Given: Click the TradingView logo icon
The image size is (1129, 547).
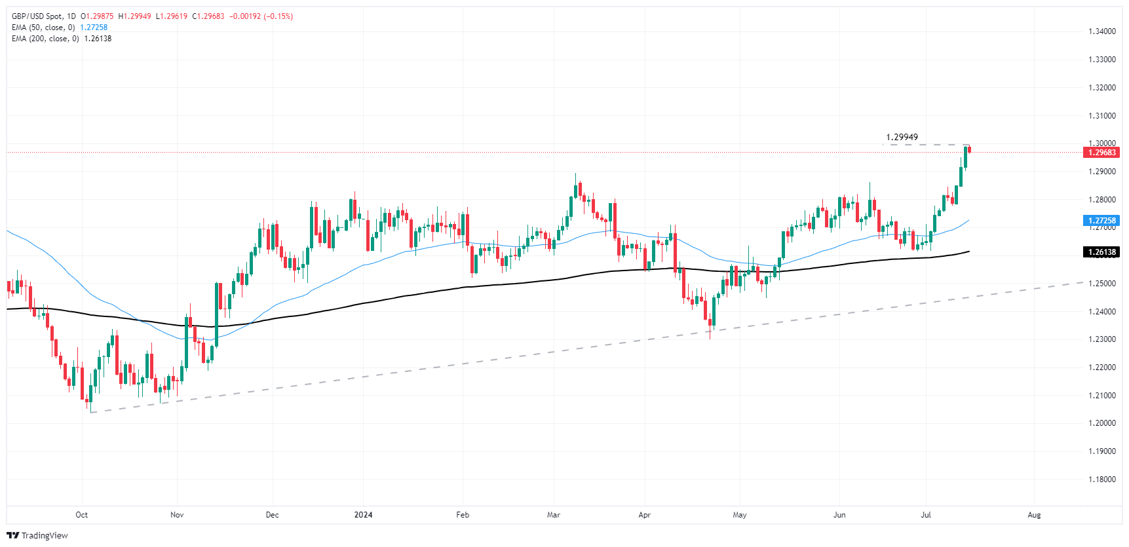Looking at the screenshot, I should tap(12, 535).
